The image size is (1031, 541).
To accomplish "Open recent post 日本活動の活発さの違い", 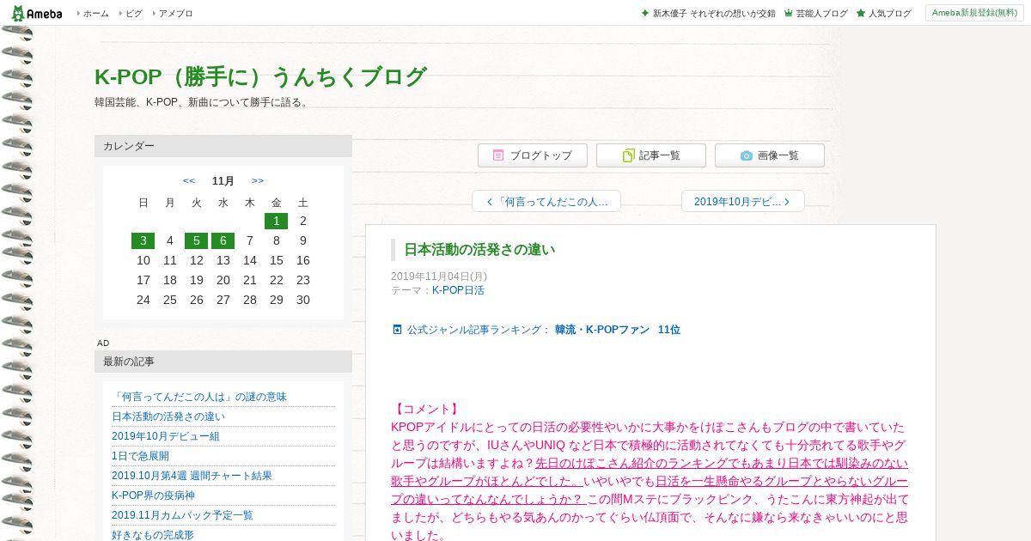I will click(x=168, y=416).
